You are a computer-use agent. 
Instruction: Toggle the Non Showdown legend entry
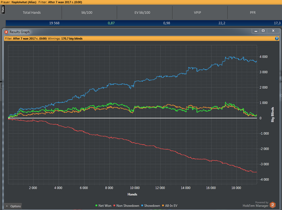126,206
